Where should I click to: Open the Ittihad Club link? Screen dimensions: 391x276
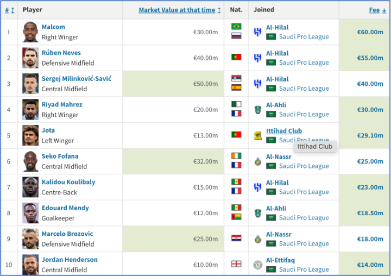284,131
